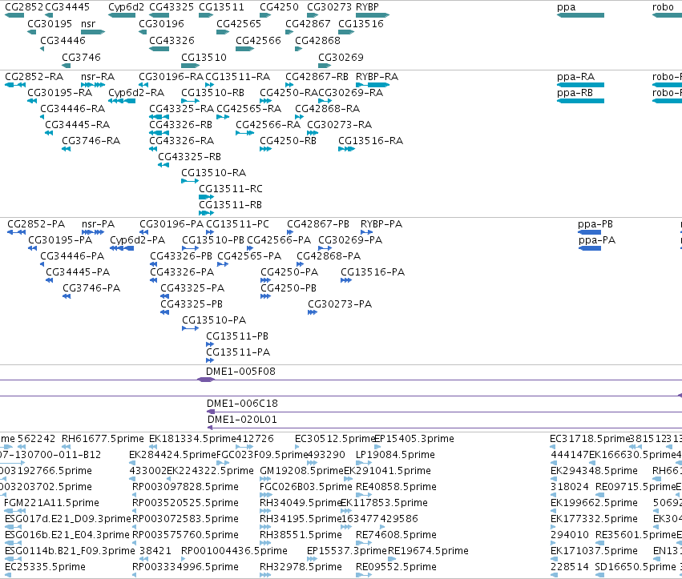
Task: Select gene label CG13516
Action: pos(361,23)
